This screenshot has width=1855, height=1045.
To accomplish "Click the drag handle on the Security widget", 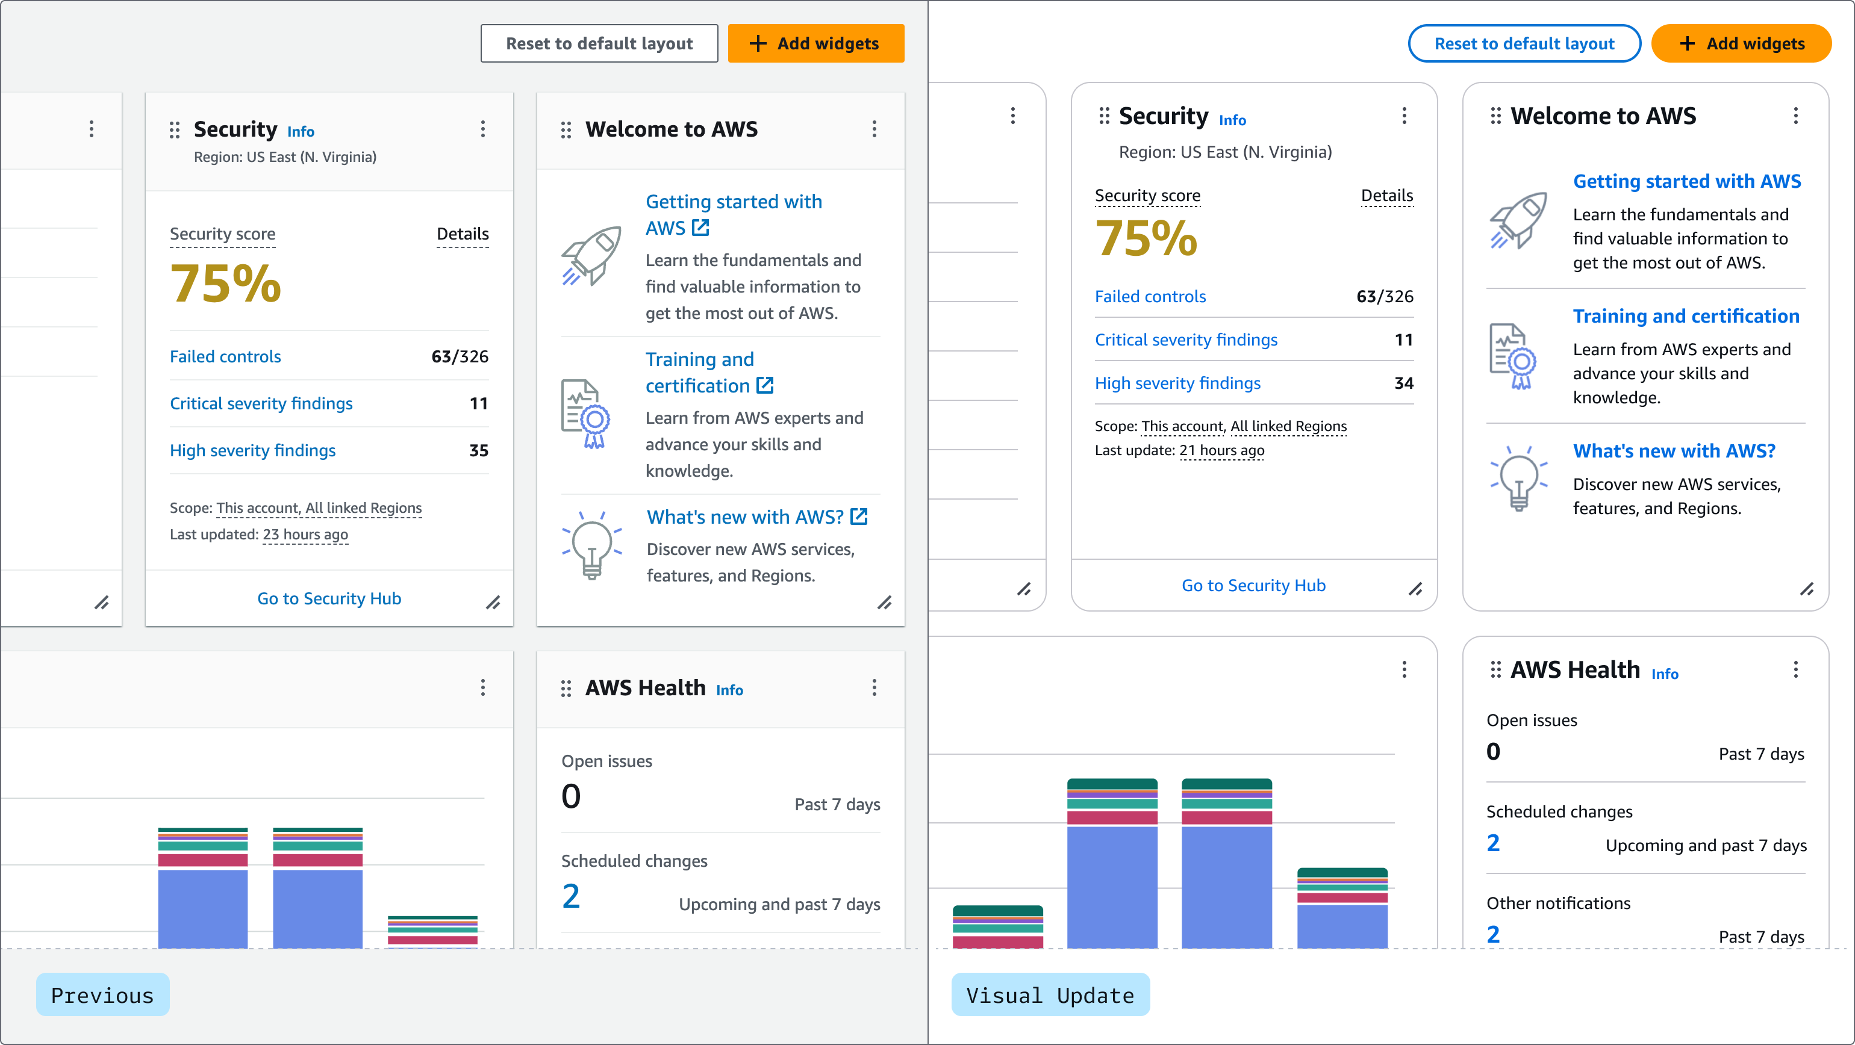I will pyautogui.click(x=173, y=129).
